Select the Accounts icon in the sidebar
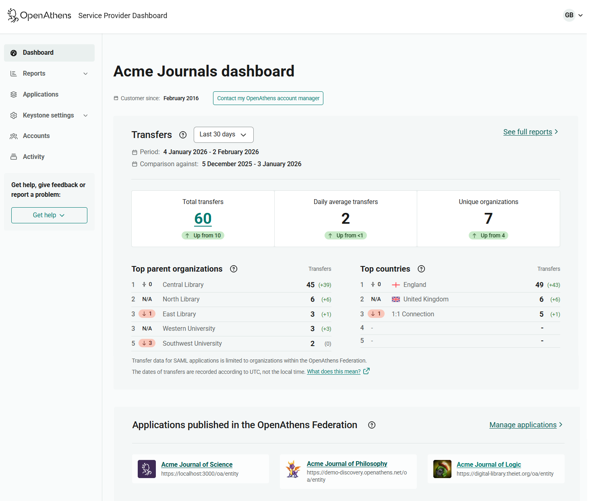This screenshot has width=596, height=501. click(14, 136)
